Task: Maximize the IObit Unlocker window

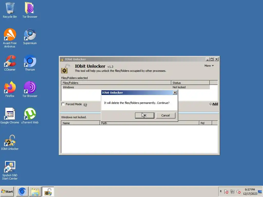Action: (212, 59)
